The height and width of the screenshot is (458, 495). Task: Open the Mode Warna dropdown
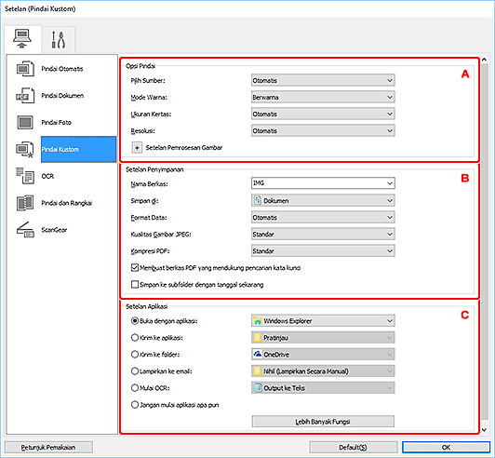(x=323, y=98)
